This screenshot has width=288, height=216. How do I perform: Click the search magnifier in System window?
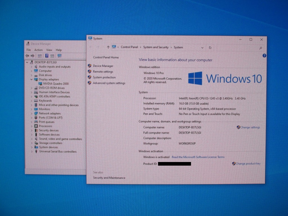(x=261, y=48)
